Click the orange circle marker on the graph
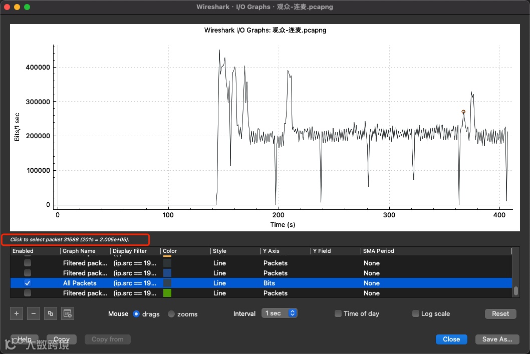 click(x=463, y=112)
